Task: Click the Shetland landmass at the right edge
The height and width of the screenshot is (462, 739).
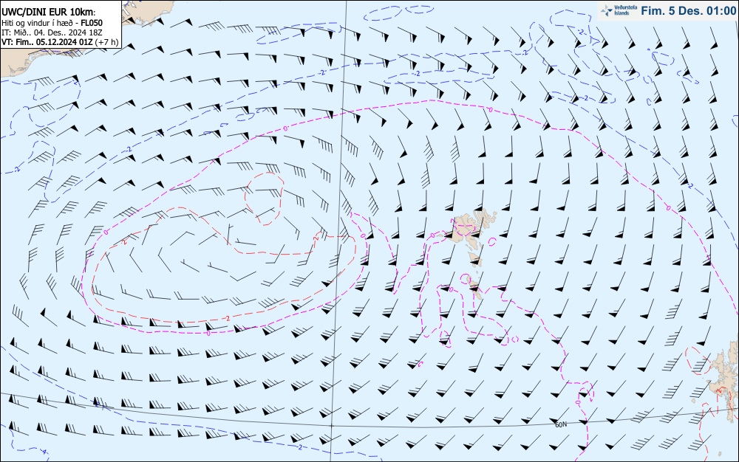Action: point(724,381)
